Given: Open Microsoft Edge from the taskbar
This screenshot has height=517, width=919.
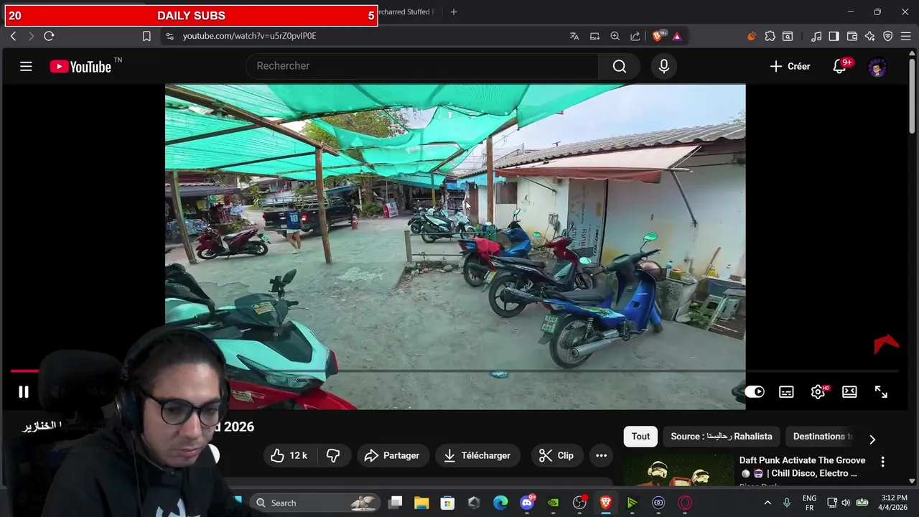Looking at the screenshot, I should 500,503.
